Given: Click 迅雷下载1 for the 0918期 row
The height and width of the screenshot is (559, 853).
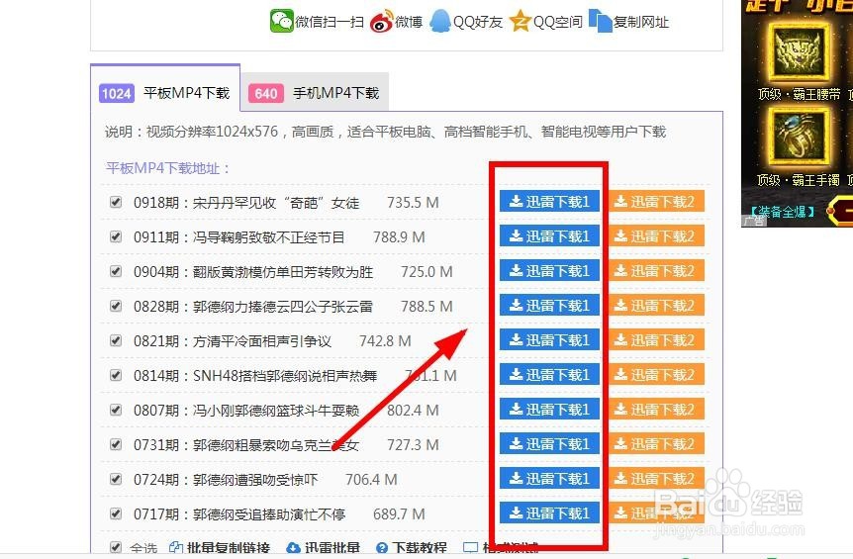Looking at the screenshot, I should pyautogui.click(x=549, y=202).
